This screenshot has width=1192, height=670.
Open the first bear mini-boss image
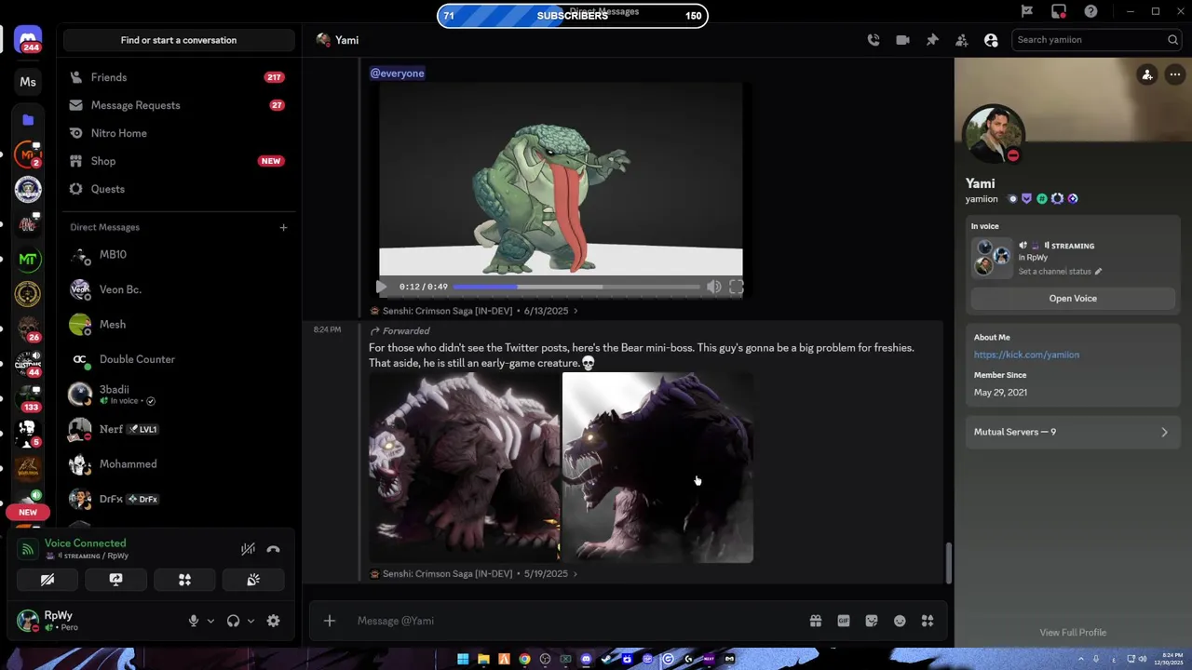point(464,468)
